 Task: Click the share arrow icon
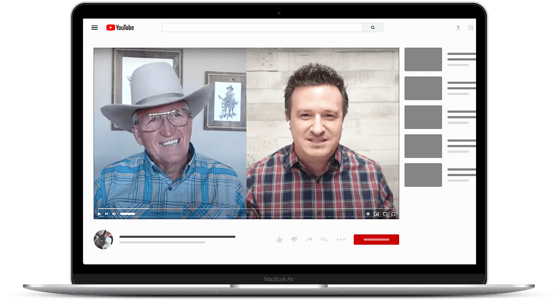point(309,240)
